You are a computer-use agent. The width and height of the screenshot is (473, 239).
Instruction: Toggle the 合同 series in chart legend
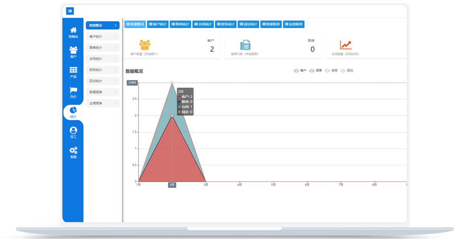point(331,70)
